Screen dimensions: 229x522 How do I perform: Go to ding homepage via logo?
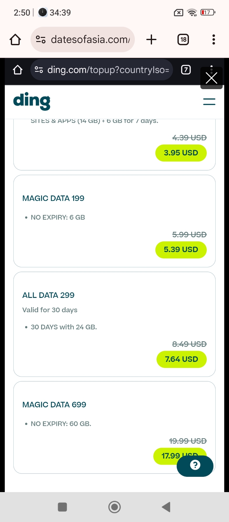32,101
